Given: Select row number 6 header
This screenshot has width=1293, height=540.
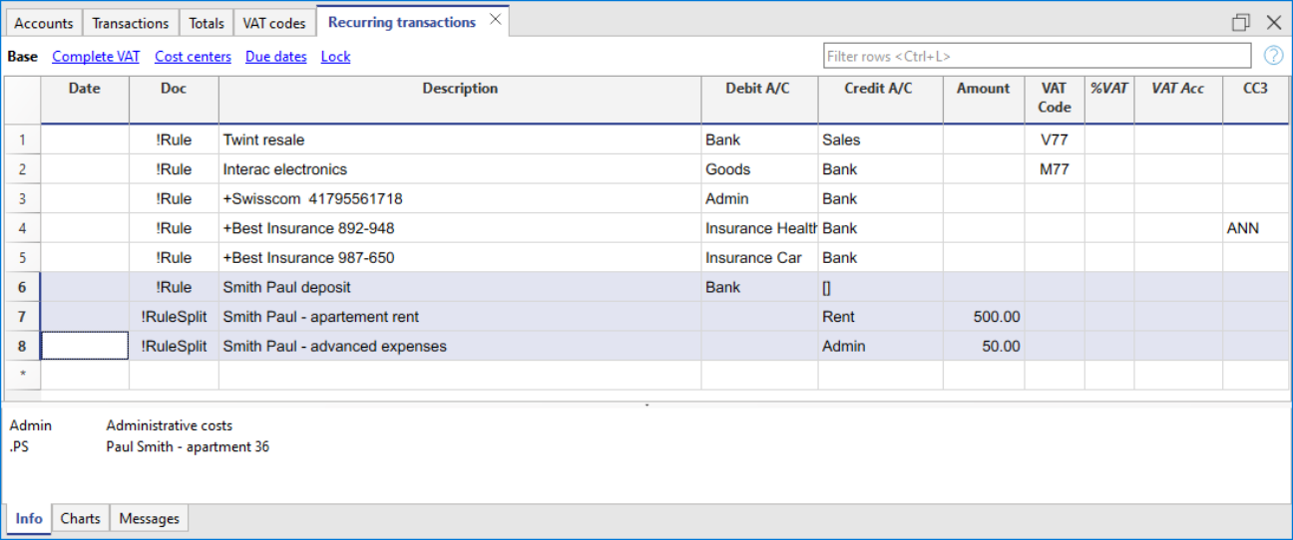Looking at the screenshot, I should point(22,287).
